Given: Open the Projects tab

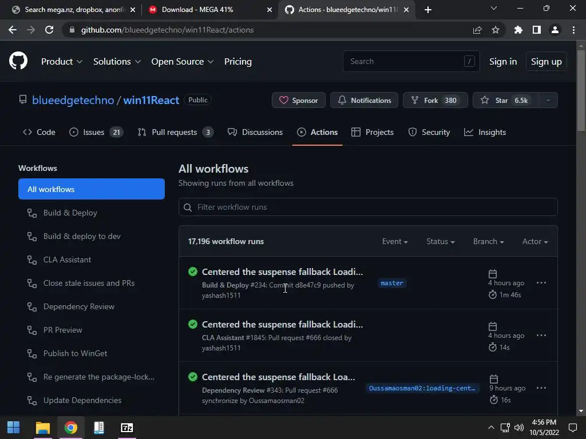Looking at the screenshot, I should coord(373,132).
